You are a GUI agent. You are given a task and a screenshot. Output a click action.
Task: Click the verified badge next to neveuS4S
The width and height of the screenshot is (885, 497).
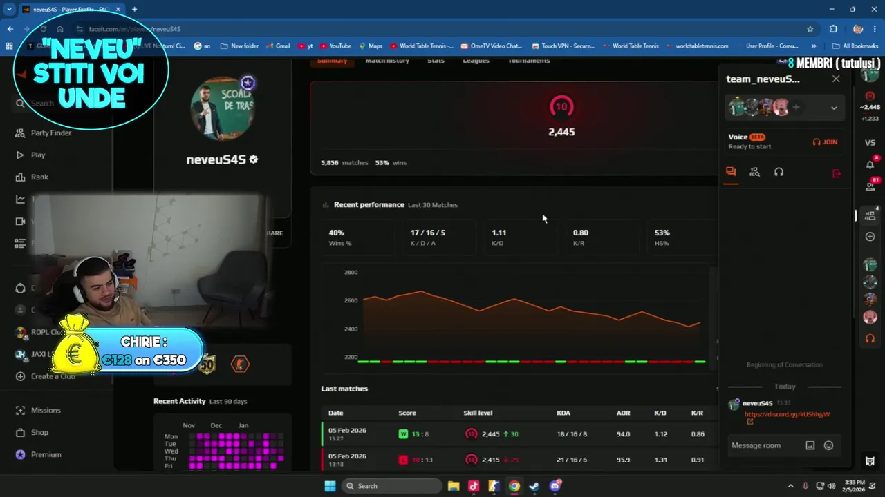(x=253, y=159)
